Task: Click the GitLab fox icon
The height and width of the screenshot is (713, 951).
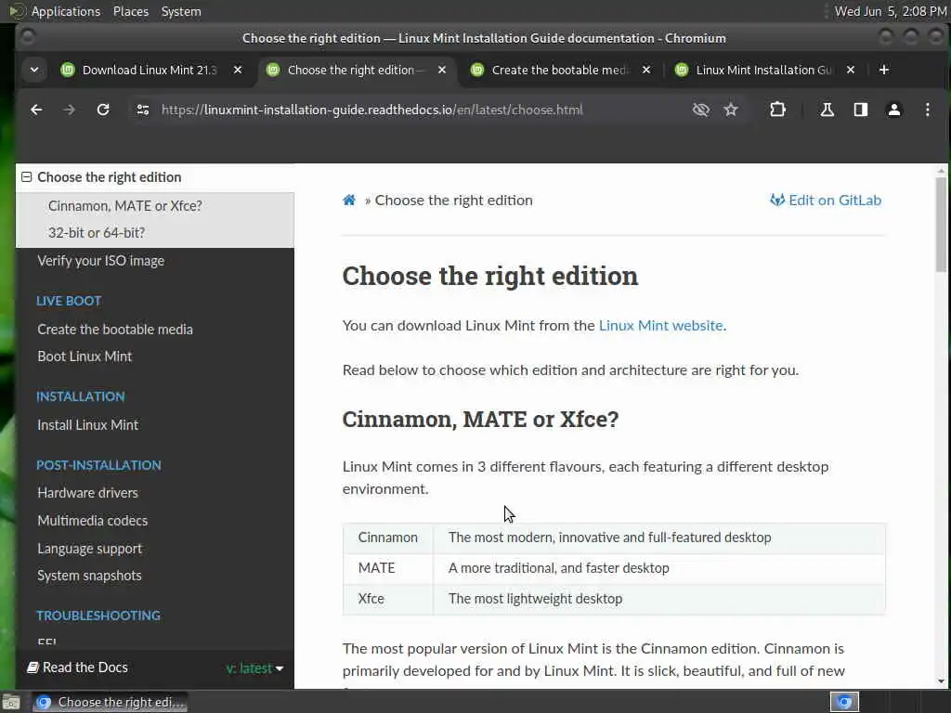Action: pos(777,201)
